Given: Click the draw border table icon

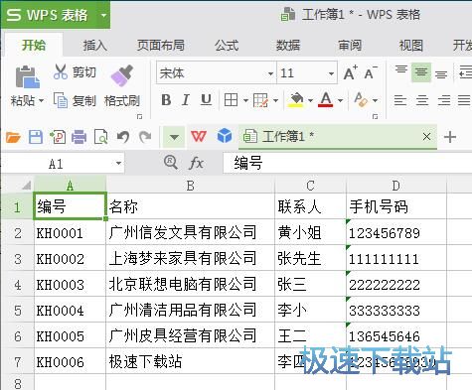Looking at the screenshot, I should (x=260, y=100).
